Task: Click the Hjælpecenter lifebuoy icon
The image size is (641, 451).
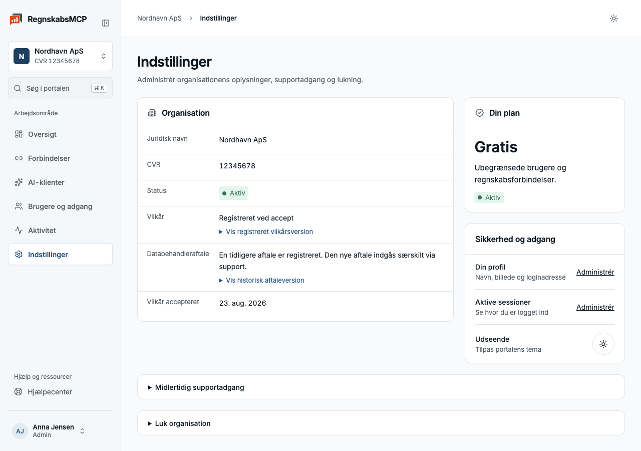Action: [19, 392]
